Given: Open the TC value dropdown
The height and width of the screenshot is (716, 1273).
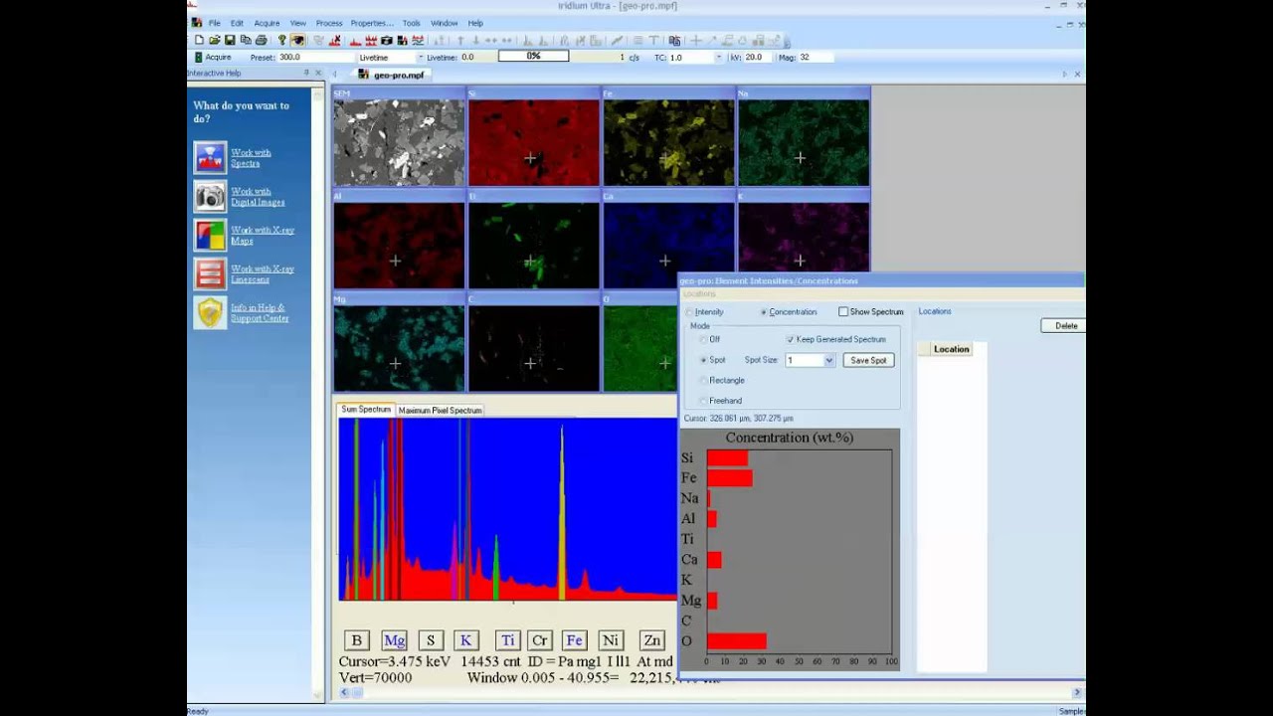Looking at the screenshot, I should point(718,58).
